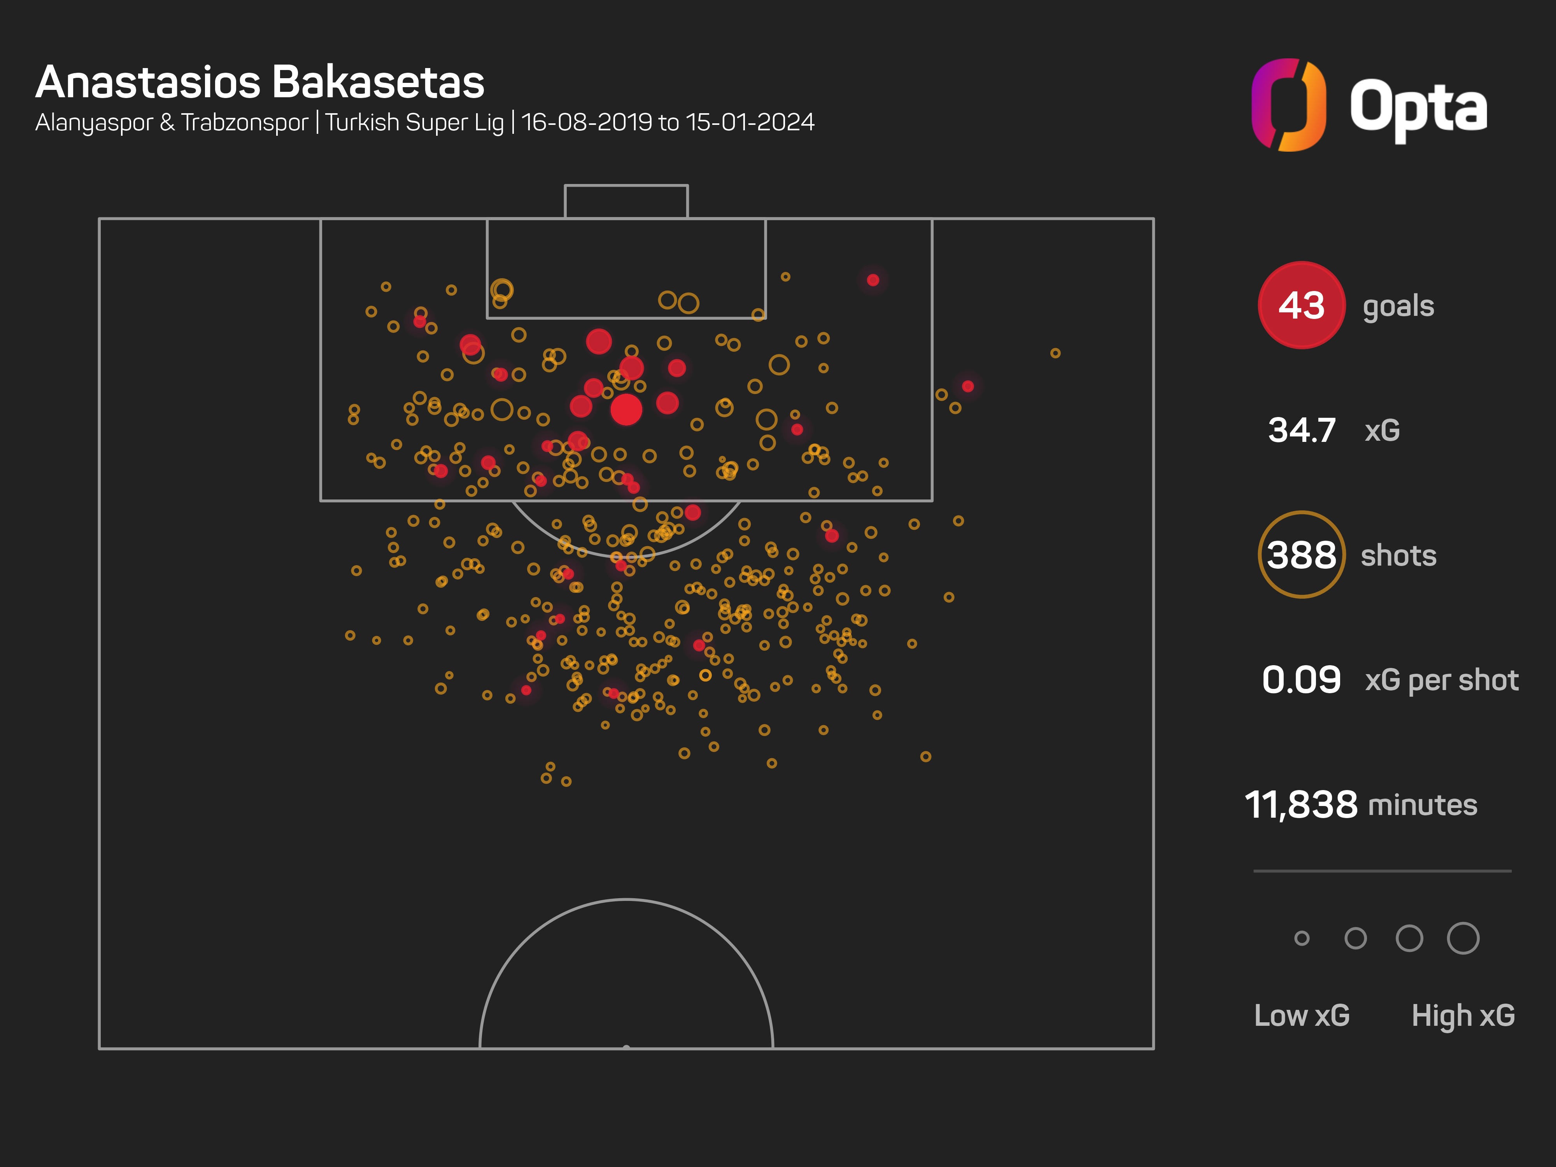Click the red 43 goals circle
Image resolution: width=1556 pixels, height=1167 pixels.
point(1301,305)
